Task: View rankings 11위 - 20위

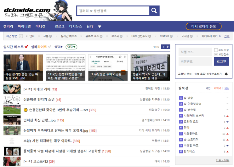Action: click(x=222, y=160)
